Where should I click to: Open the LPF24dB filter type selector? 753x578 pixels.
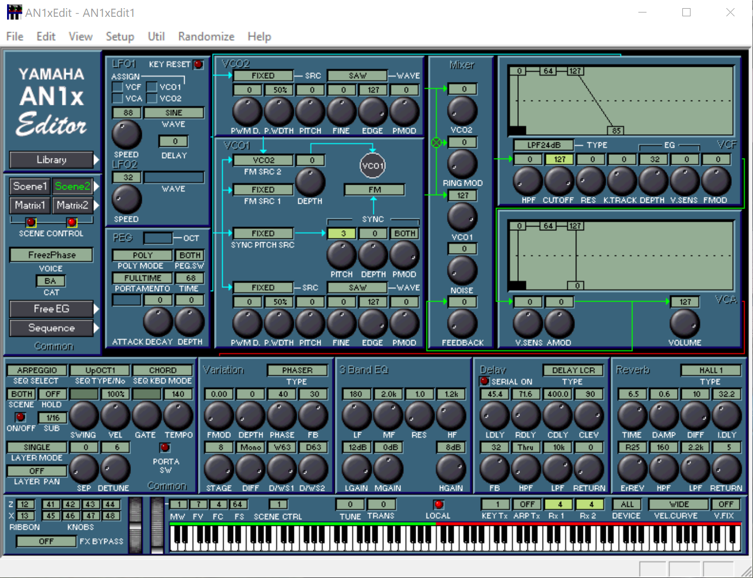pos(543,145)
